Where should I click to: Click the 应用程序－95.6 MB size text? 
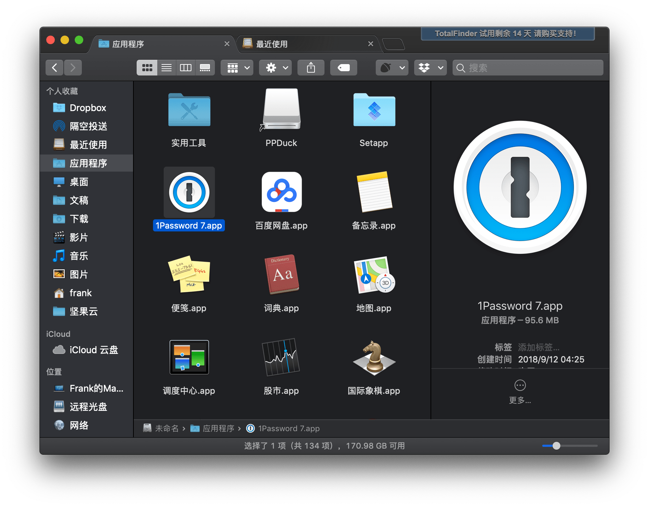[x=520, y=320]
